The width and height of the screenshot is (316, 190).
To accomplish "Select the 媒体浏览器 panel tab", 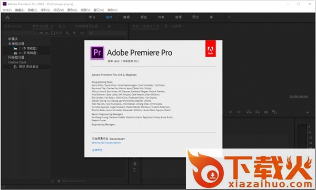I will click(x=41, y=26).
